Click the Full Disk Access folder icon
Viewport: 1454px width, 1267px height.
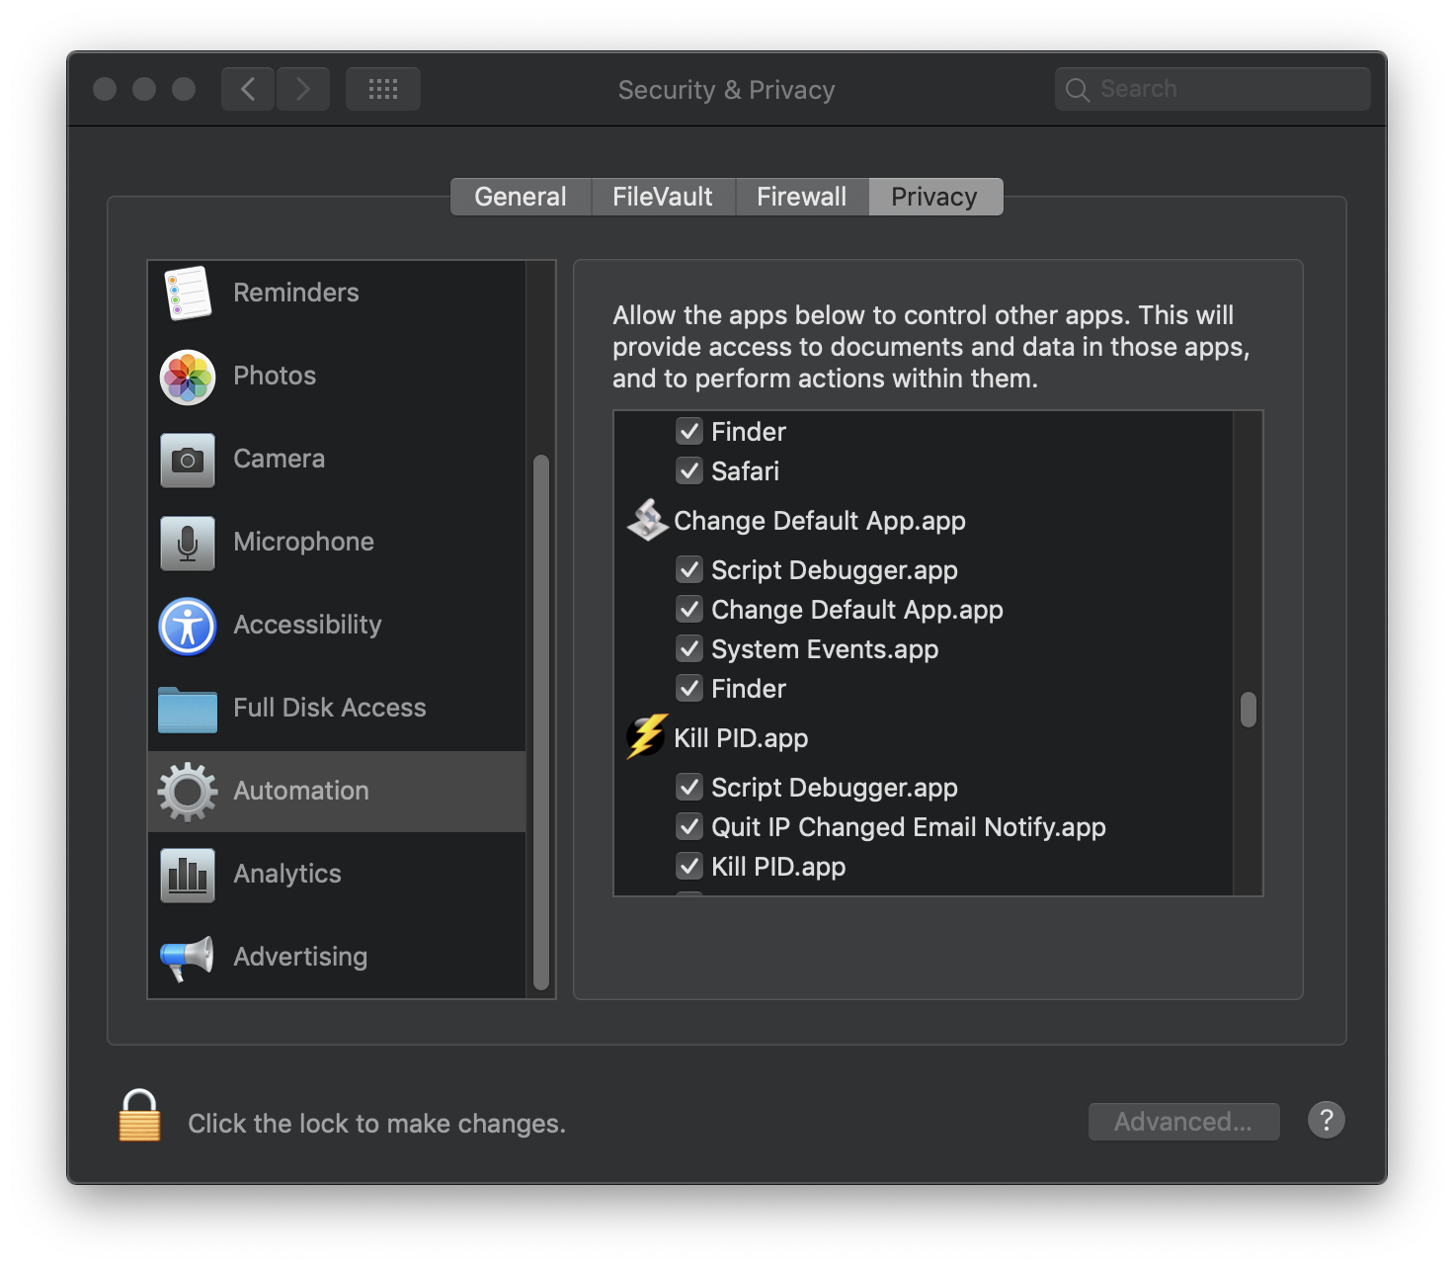click(188, 709)
